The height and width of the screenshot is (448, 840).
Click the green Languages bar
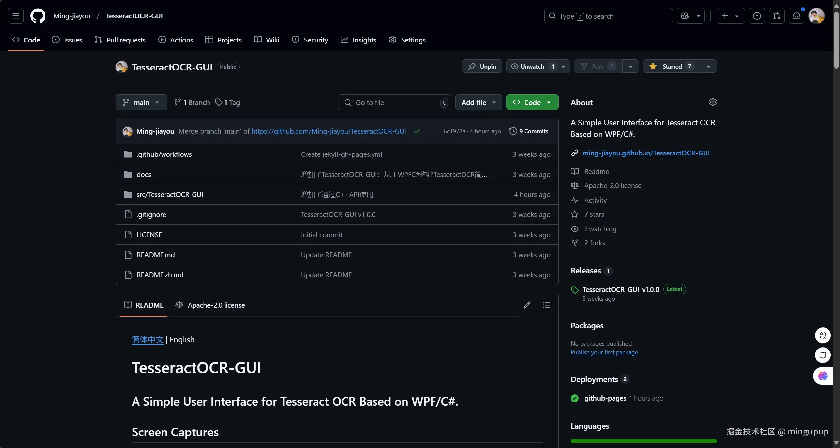tap(643, 441)
